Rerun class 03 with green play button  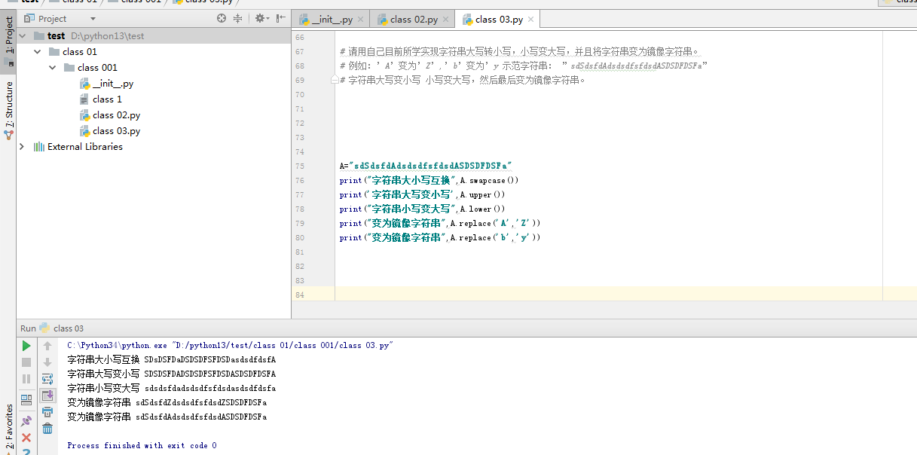26,346
